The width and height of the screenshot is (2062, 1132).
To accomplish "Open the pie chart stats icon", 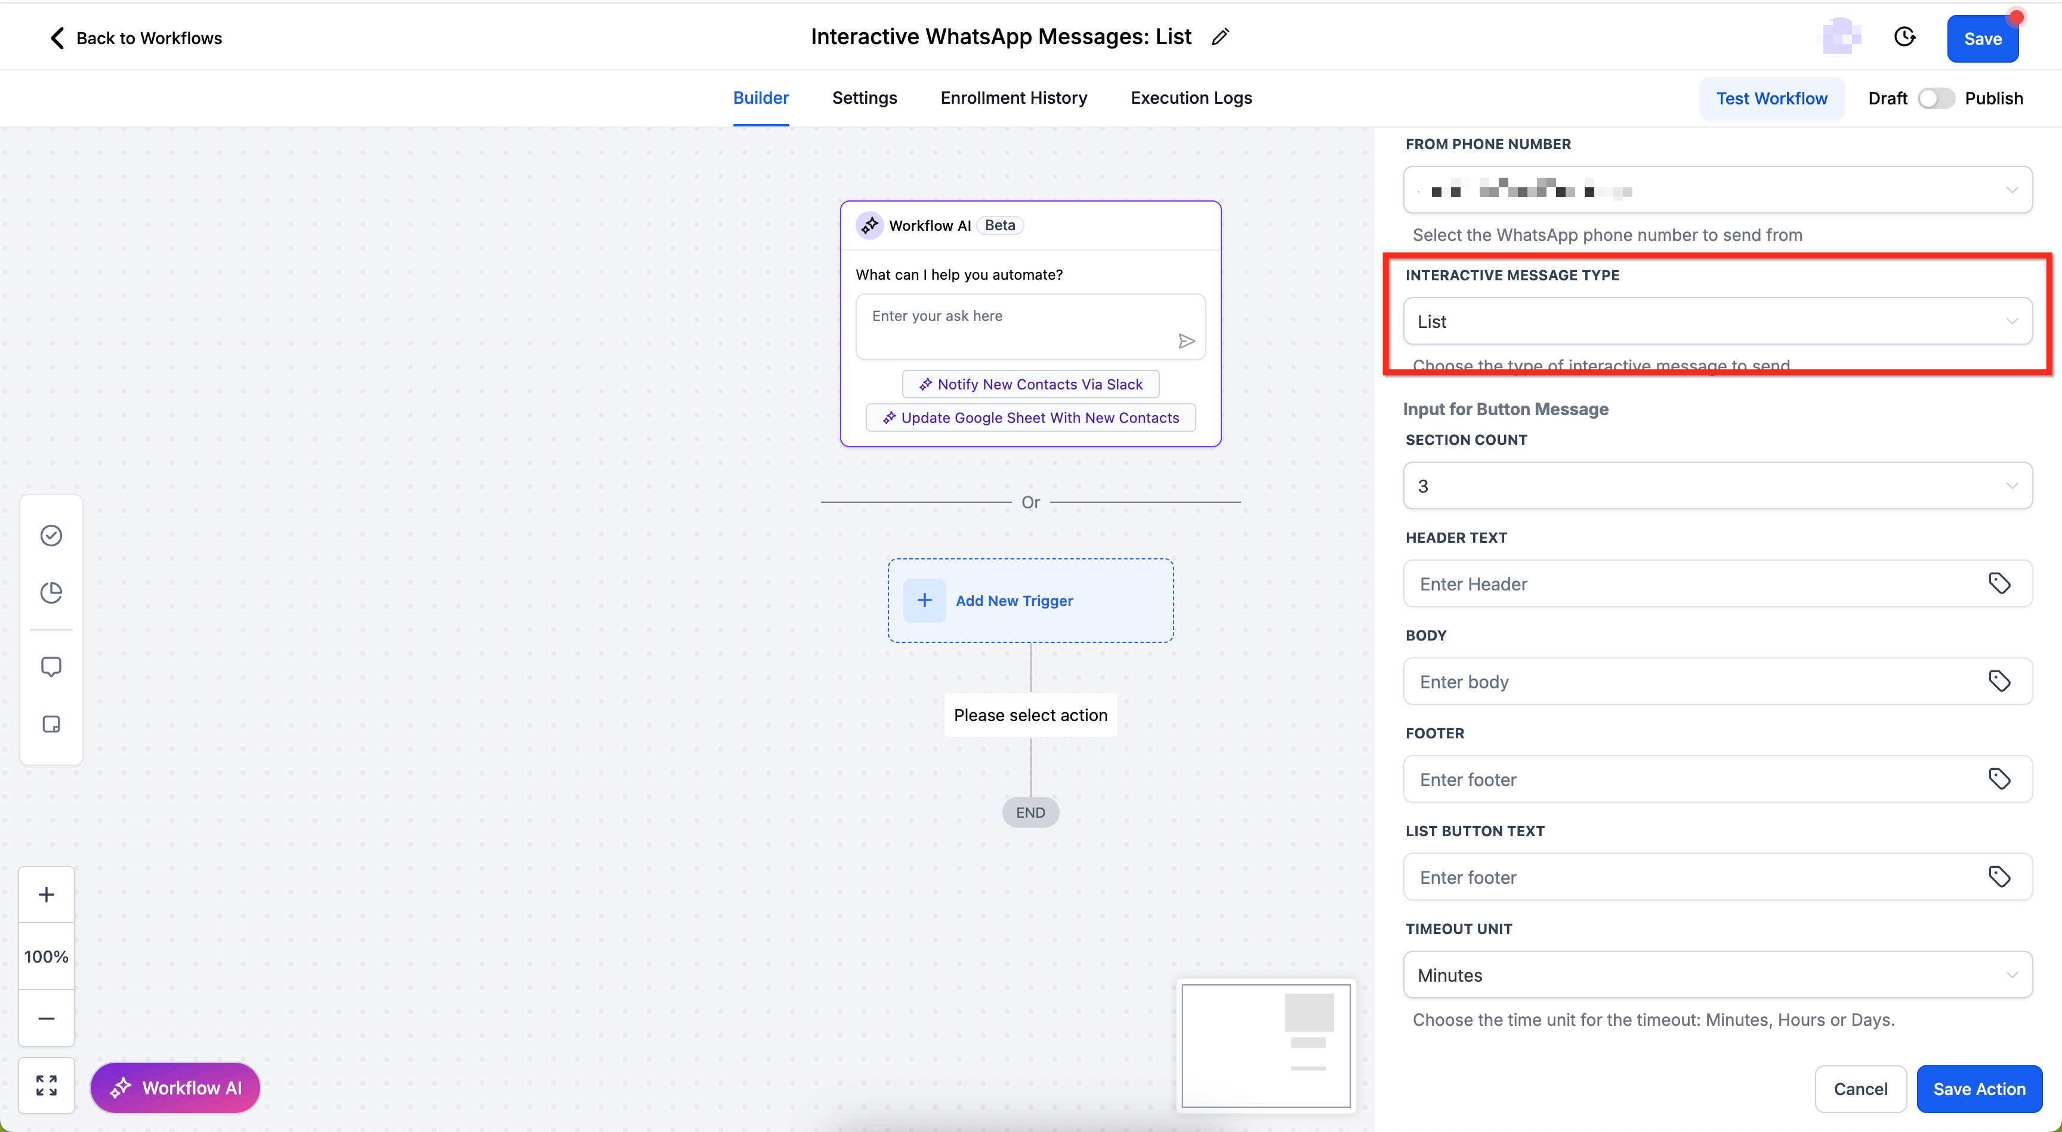I will [x=51, y=593].
